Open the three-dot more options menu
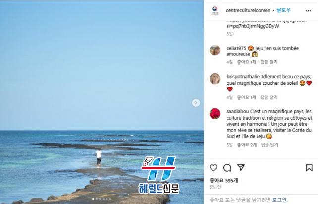The height and width of the screenshot is (204, 318). point(308,11)
